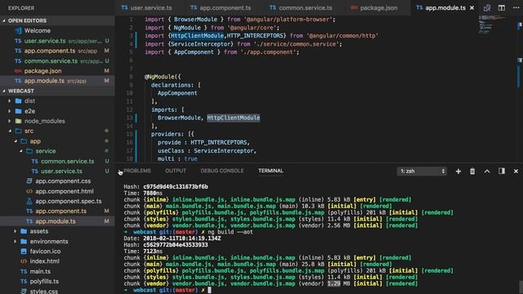
Task: Click the package.json file icon in open editors
Action: (18, 71)
